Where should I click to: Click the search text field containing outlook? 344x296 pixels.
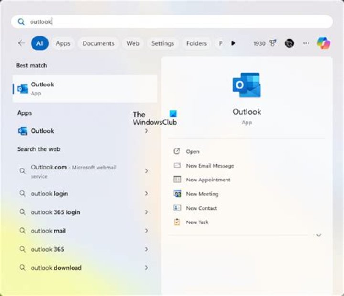(x=172, y=21)
